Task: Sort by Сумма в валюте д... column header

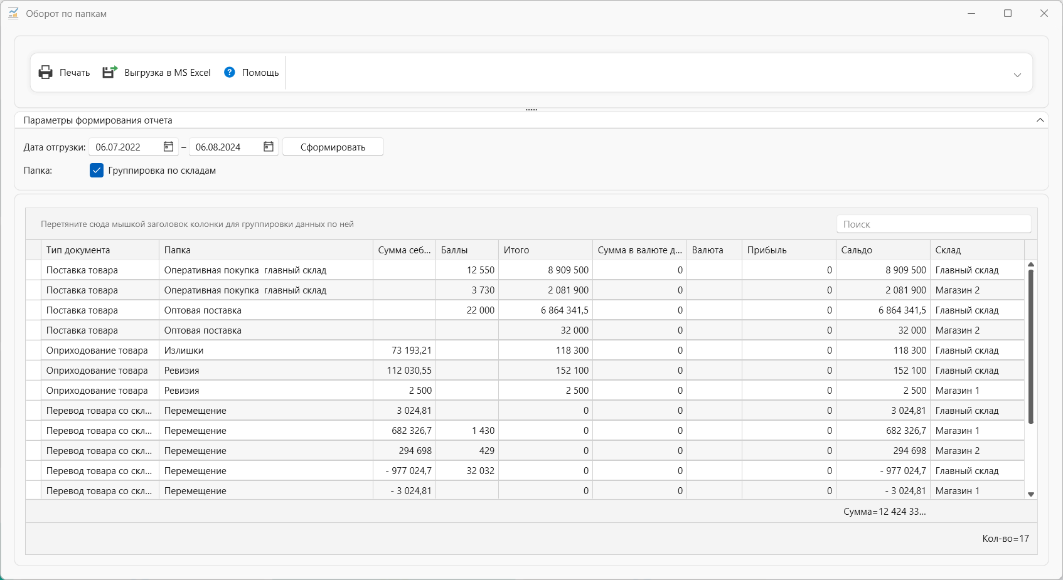Action: 639,250
